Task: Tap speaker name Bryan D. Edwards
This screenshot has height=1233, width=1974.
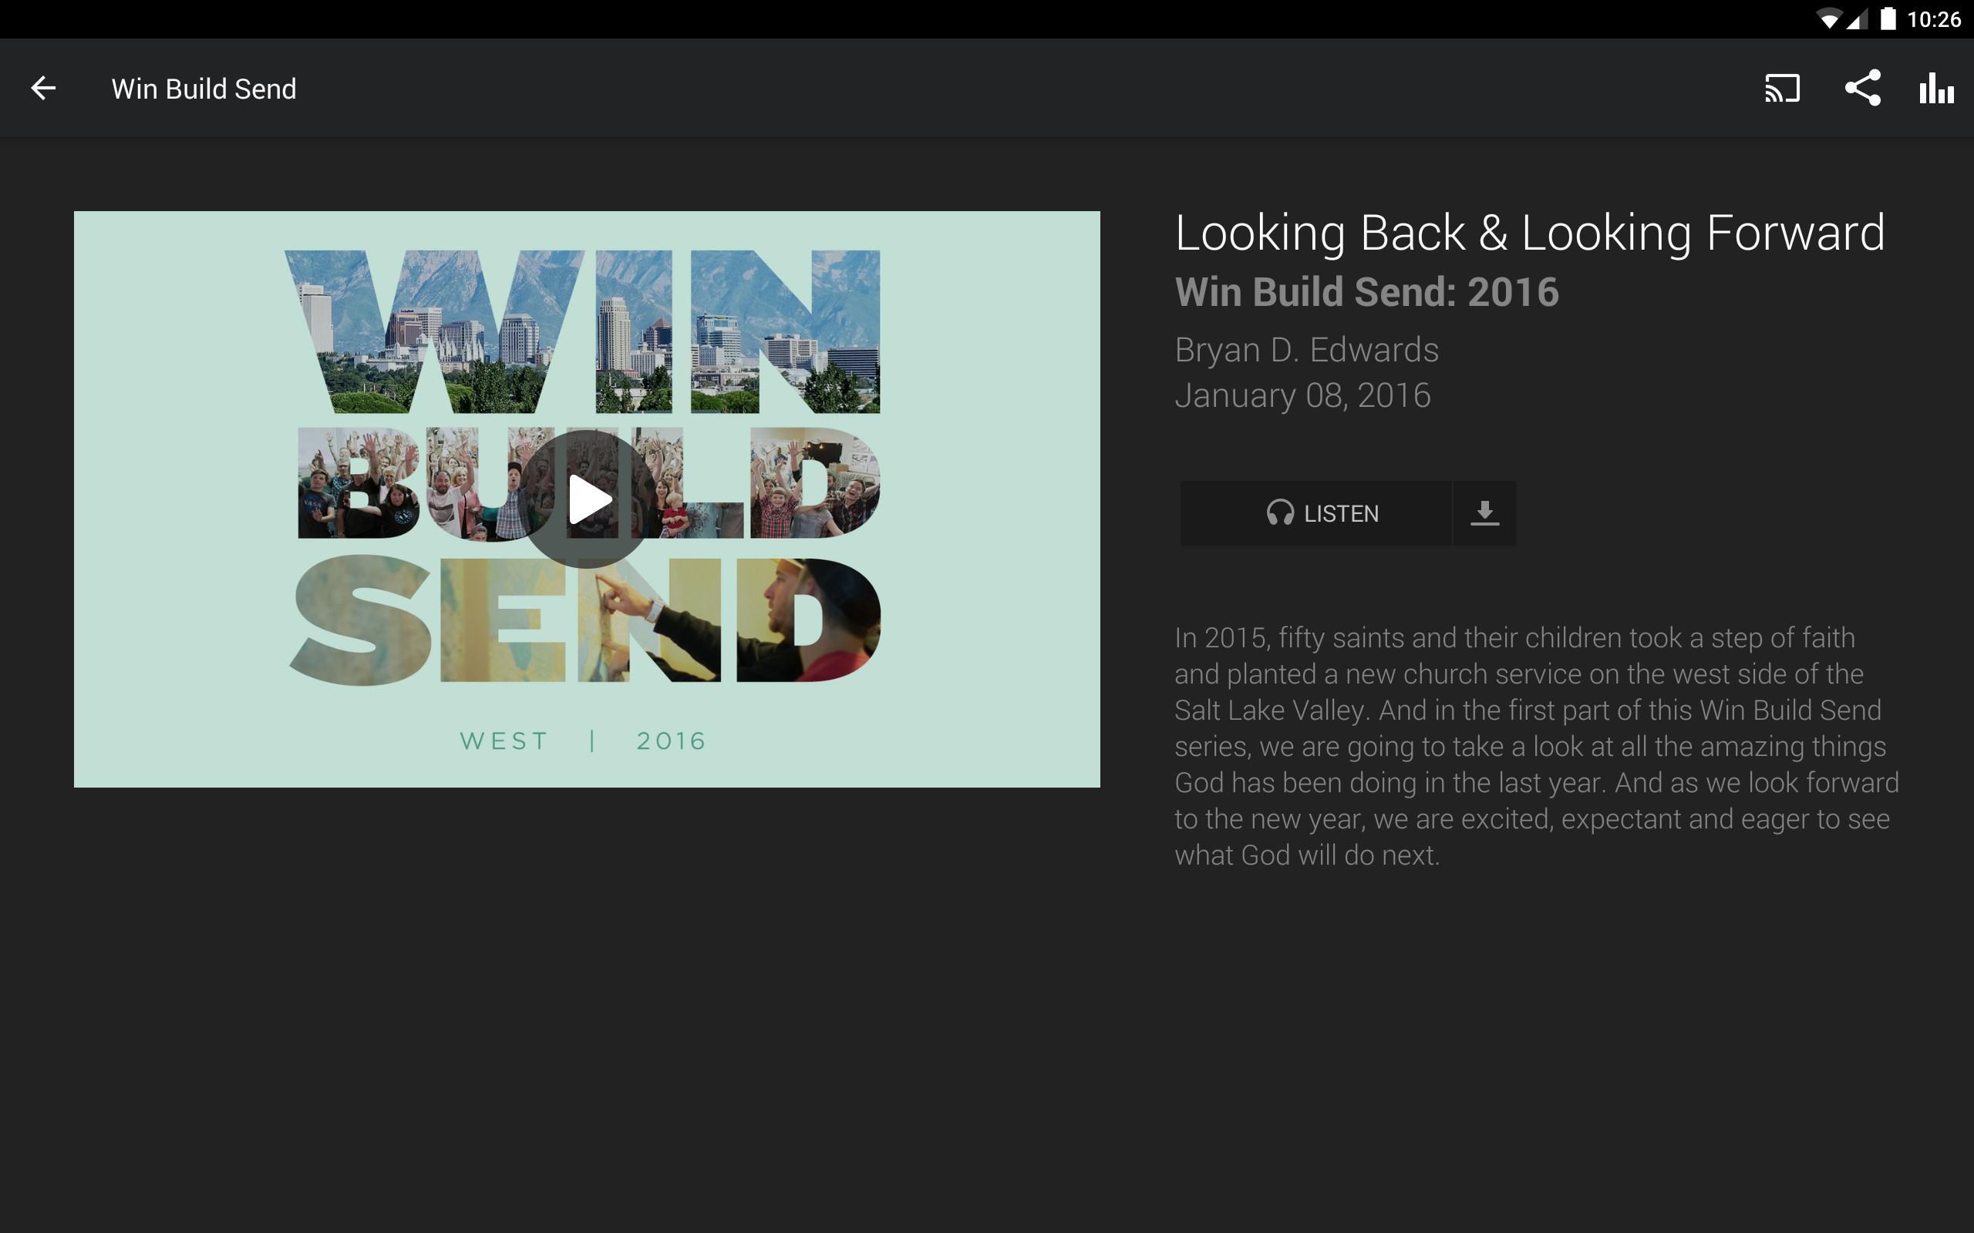Action: point(1307,350)
